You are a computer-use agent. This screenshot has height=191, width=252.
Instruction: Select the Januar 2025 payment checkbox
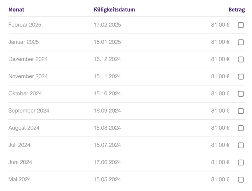[241, 42]
